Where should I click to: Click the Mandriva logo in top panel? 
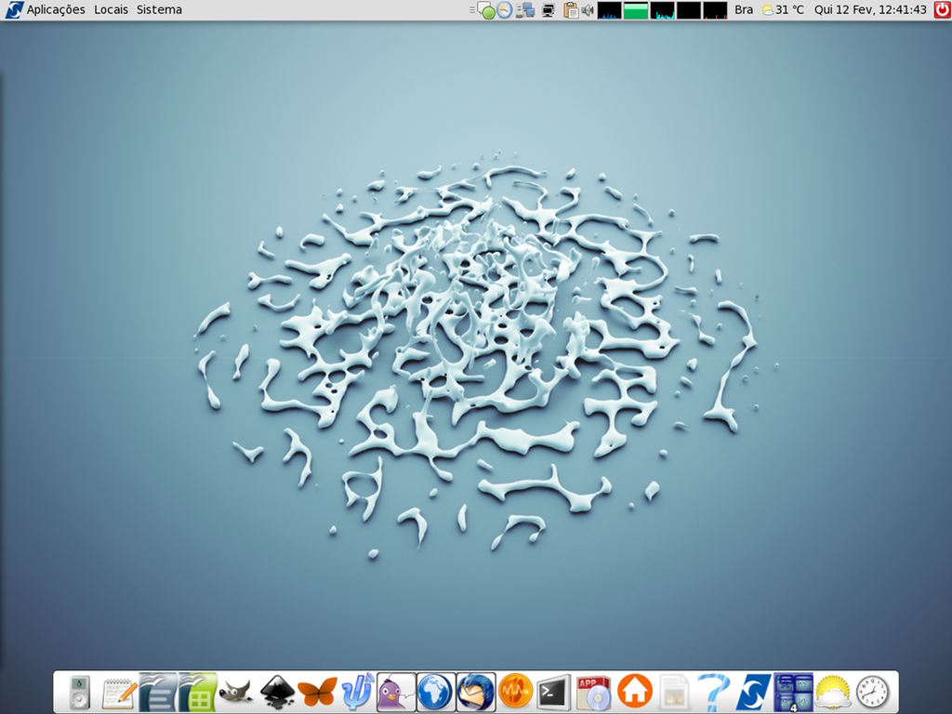[13, 9]
